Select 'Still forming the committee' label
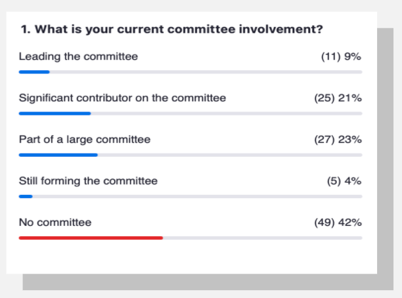 [88, 181]
